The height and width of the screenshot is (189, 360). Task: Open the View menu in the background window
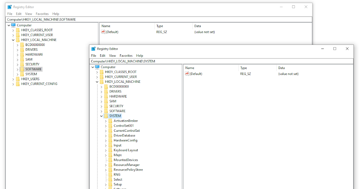point(28,14)
